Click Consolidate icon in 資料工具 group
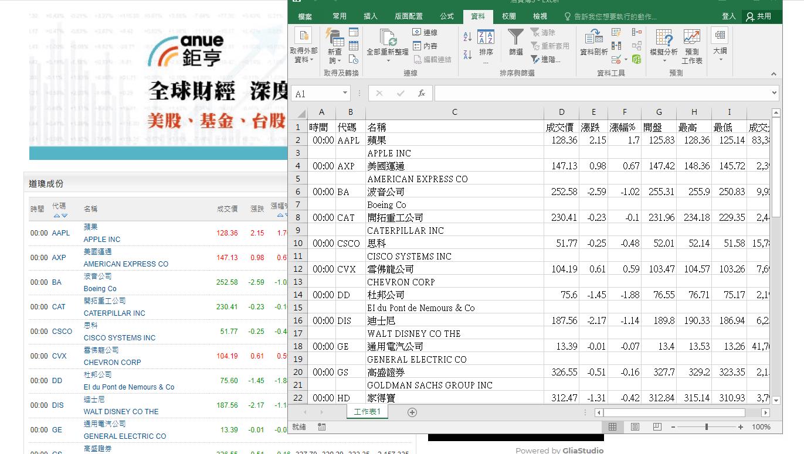804x454 pixels. pos(637,32)
